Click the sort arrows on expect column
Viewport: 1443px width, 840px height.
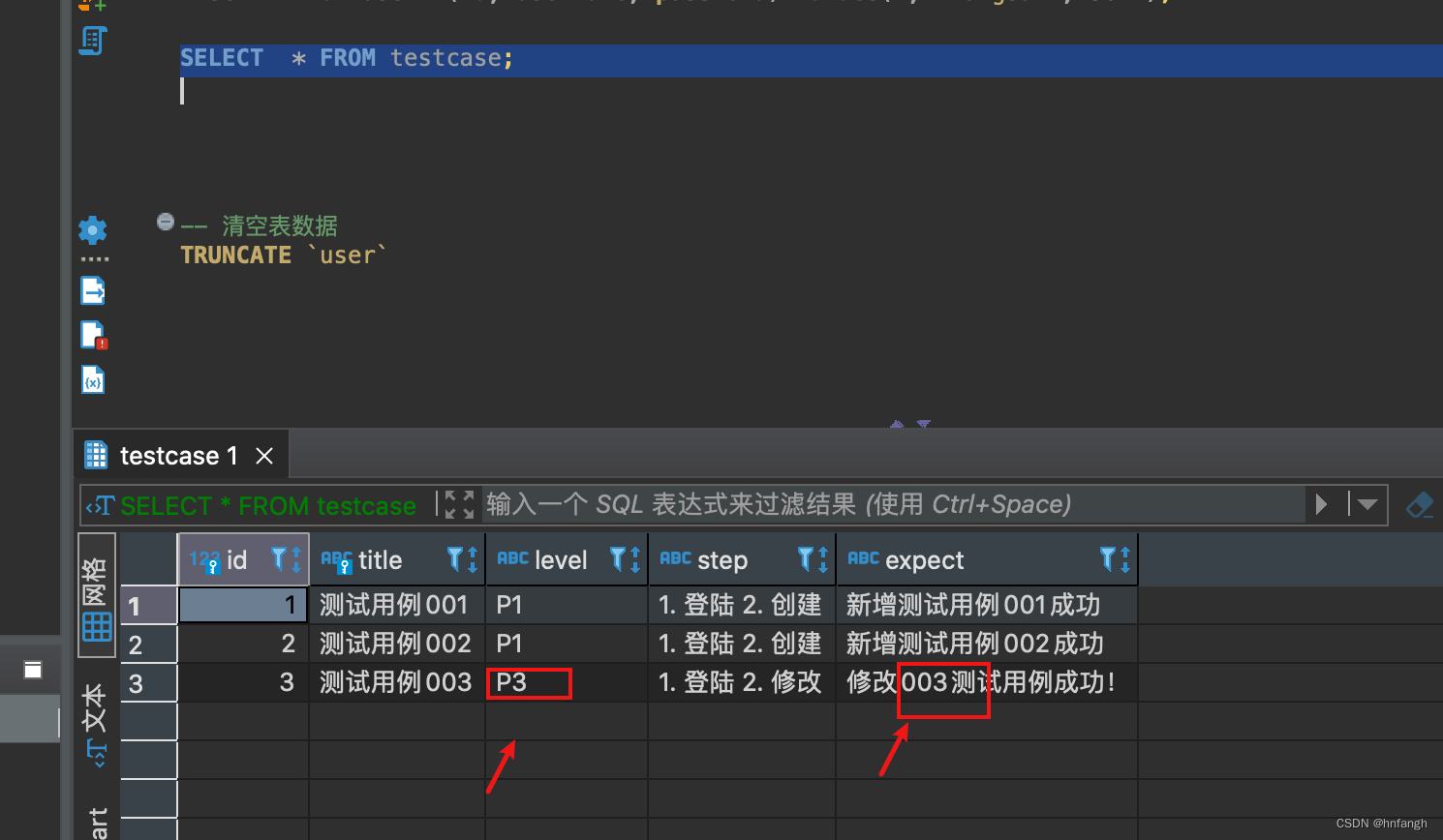1125,559
